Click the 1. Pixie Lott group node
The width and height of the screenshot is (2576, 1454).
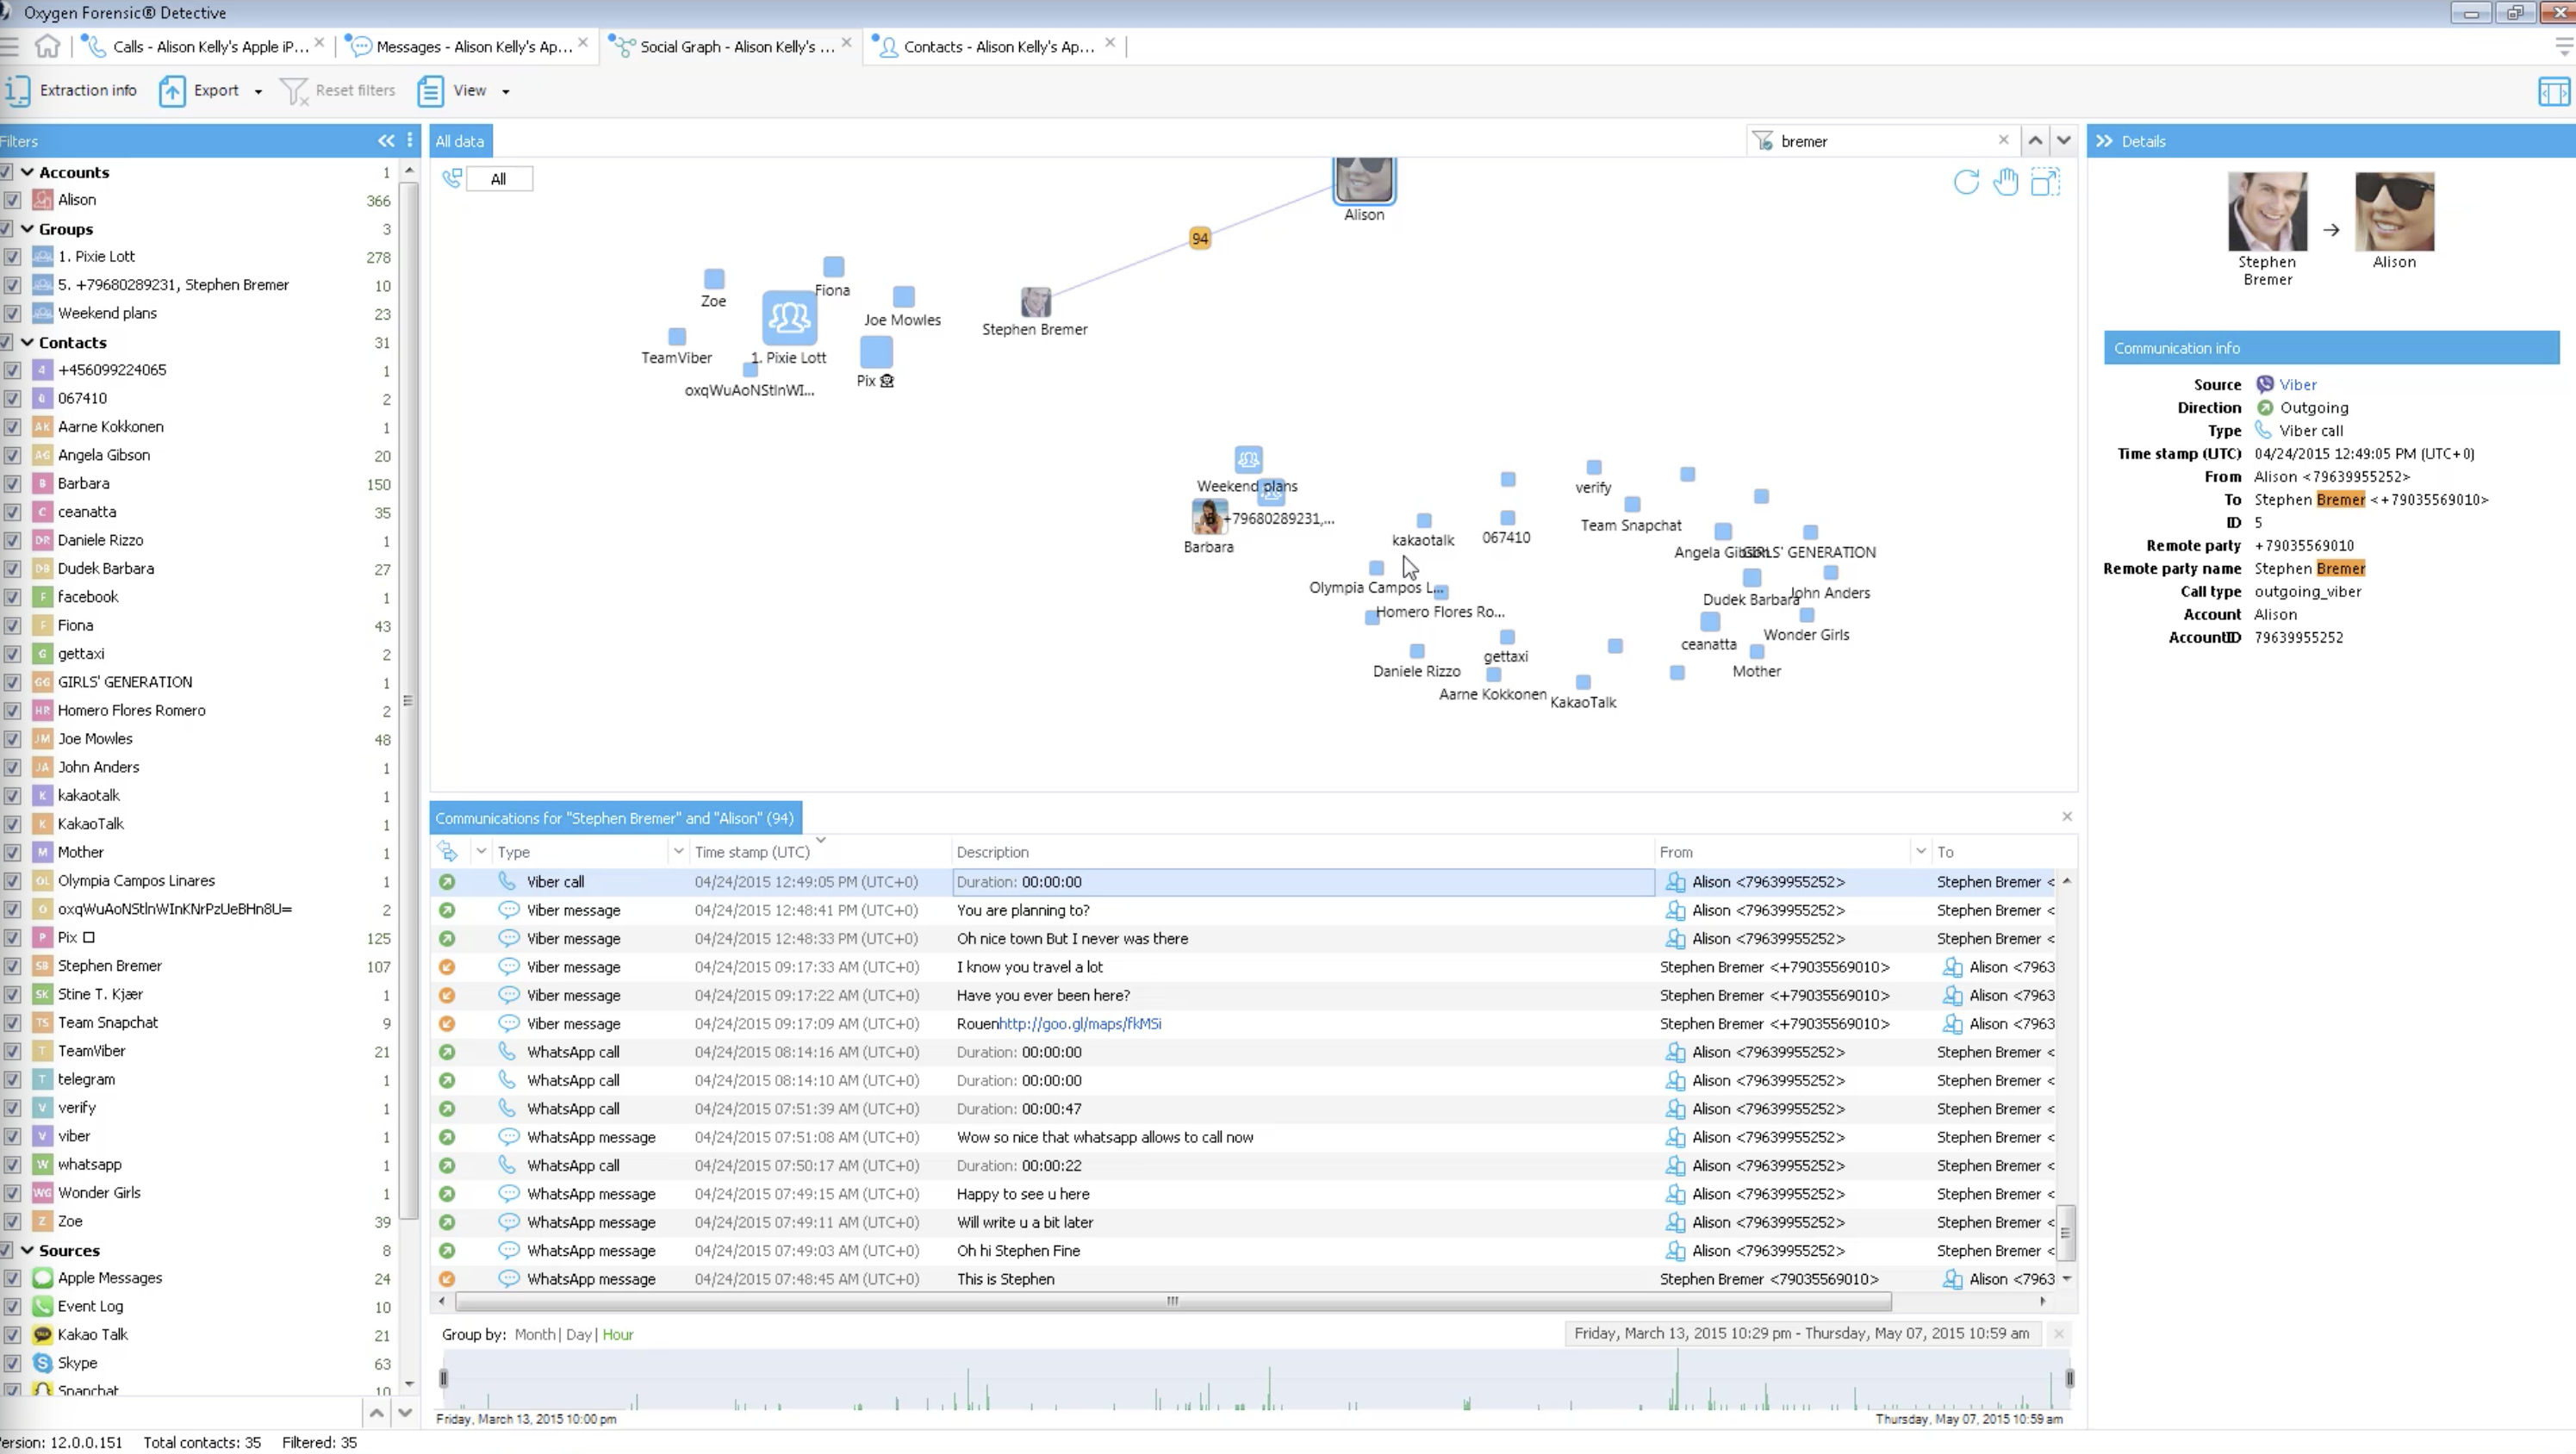click(x=789, y=318)
